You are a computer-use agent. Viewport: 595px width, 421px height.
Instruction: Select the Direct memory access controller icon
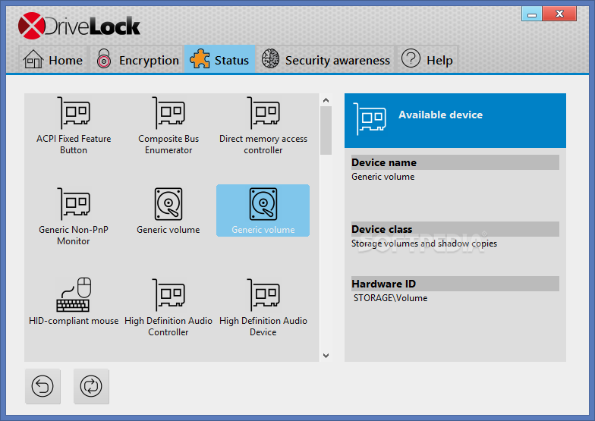click(263, 112)
